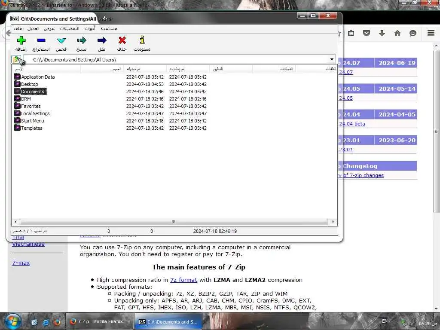Screen dimensions: 440x330
Task: Click Firefox chat smiley icon
Action: (413, 33)
